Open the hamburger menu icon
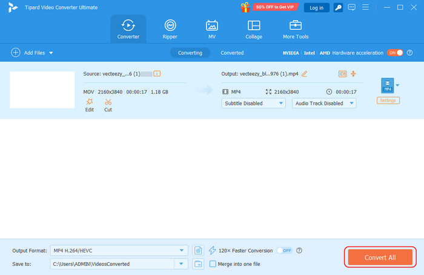 click(x=365, y=7)
